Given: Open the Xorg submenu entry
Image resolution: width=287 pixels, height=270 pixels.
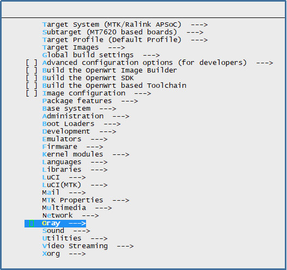Looking at the screenshot, I should point(64,254).
